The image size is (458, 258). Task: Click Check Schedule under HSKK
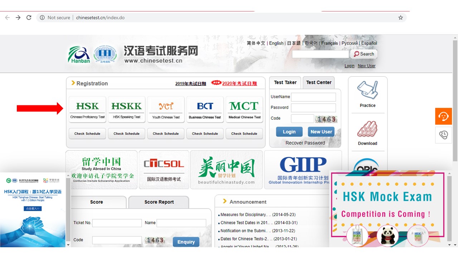[x=127, y=134]
